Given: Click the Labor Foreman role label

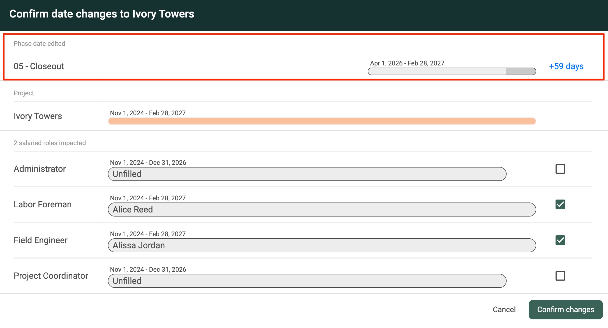Looking at the screenshot, I should tap(43, 204).
